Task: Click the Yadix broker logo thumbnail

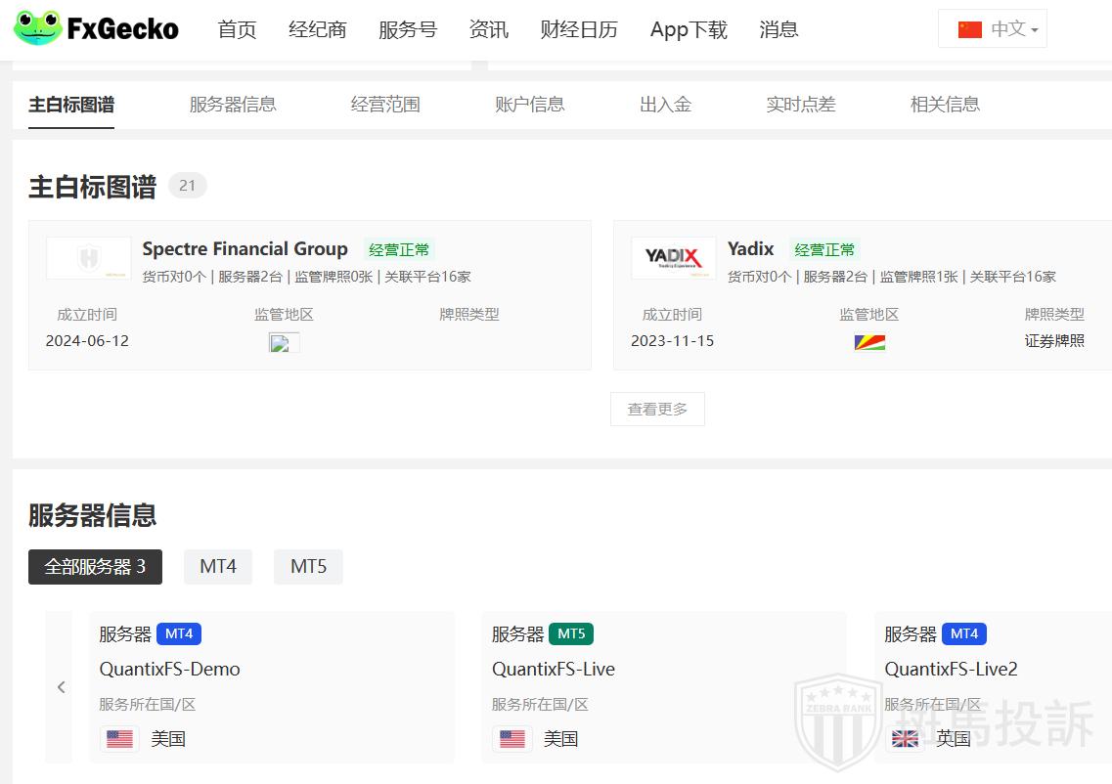Action: coord(673,258)
